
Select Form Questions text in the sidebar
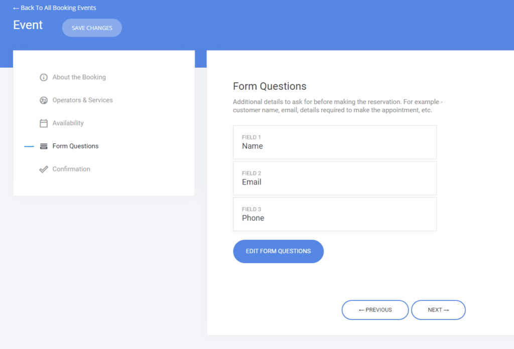[x=75, y=146]
